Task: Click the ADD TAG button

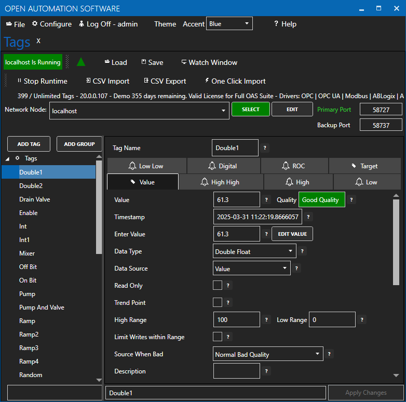Action: (29, 144)
